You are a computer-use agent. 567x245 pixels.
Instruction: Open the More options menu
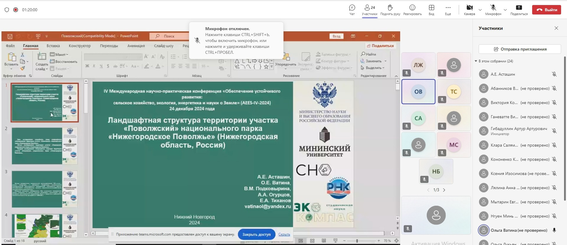click(x=448, y=10)
